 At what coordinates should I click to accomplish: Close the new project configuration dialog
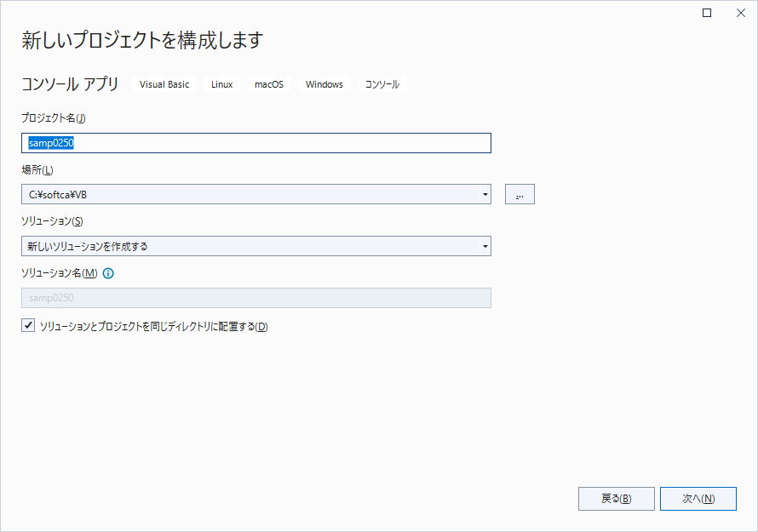[740, 13]
